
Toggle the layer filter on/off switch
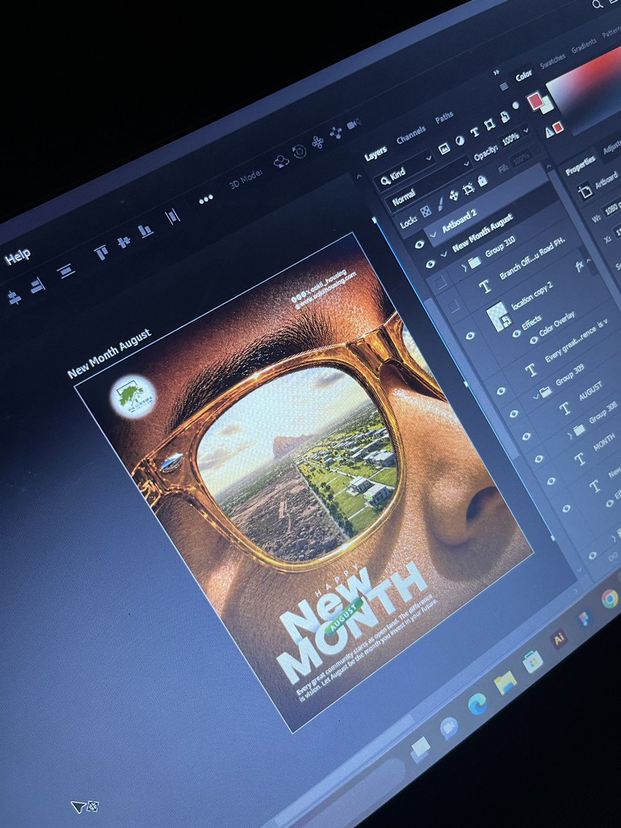[515, 105]
